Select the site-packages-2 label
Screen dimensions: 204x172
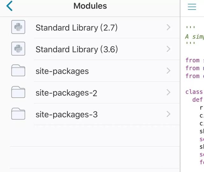66,93
